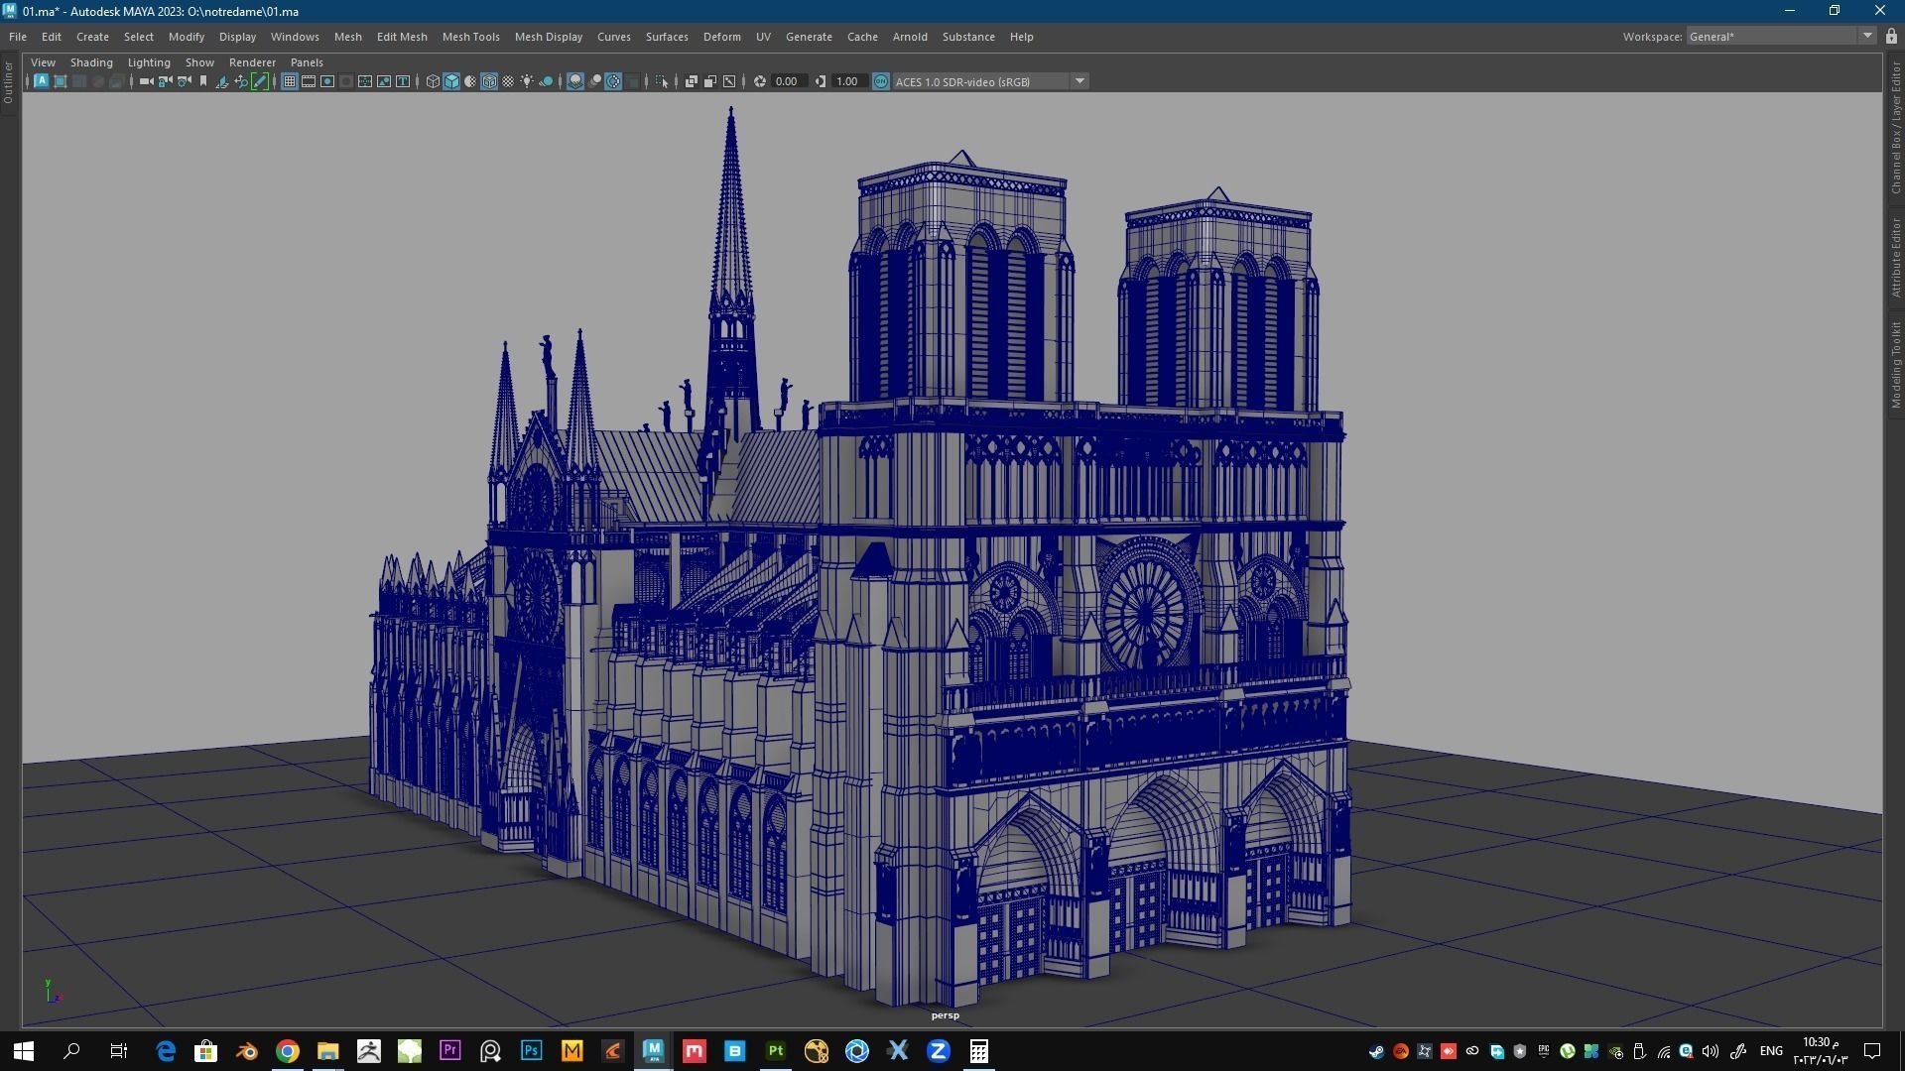Image resolution: width=1905 pixels, height=1071 pixels.
Task: Open the ACES 1.0 SDR-video view transform dropdown
Action: (x=991, y=81)
